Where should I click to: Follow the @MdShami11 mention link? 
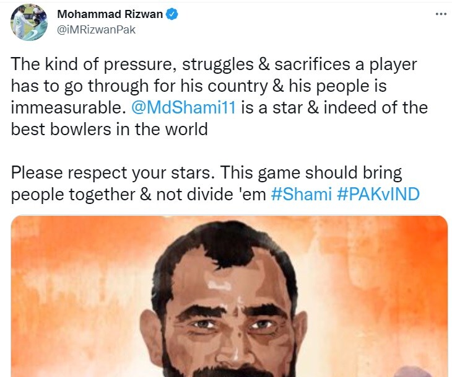pyautogui.click(x=184, y=107)
